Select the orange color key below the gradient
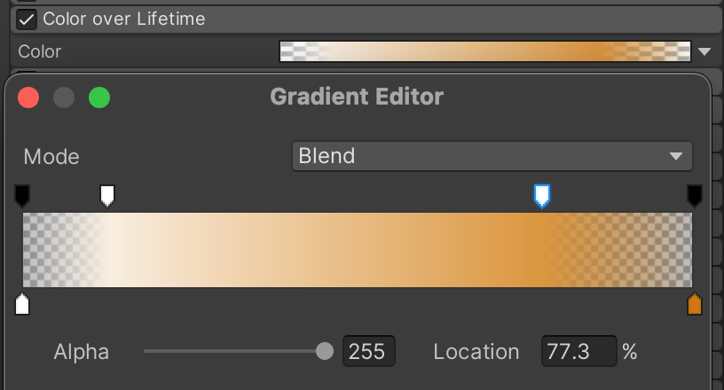Image resolution: width=724 pixels, height=390 pixels. [x=695, y=305]
